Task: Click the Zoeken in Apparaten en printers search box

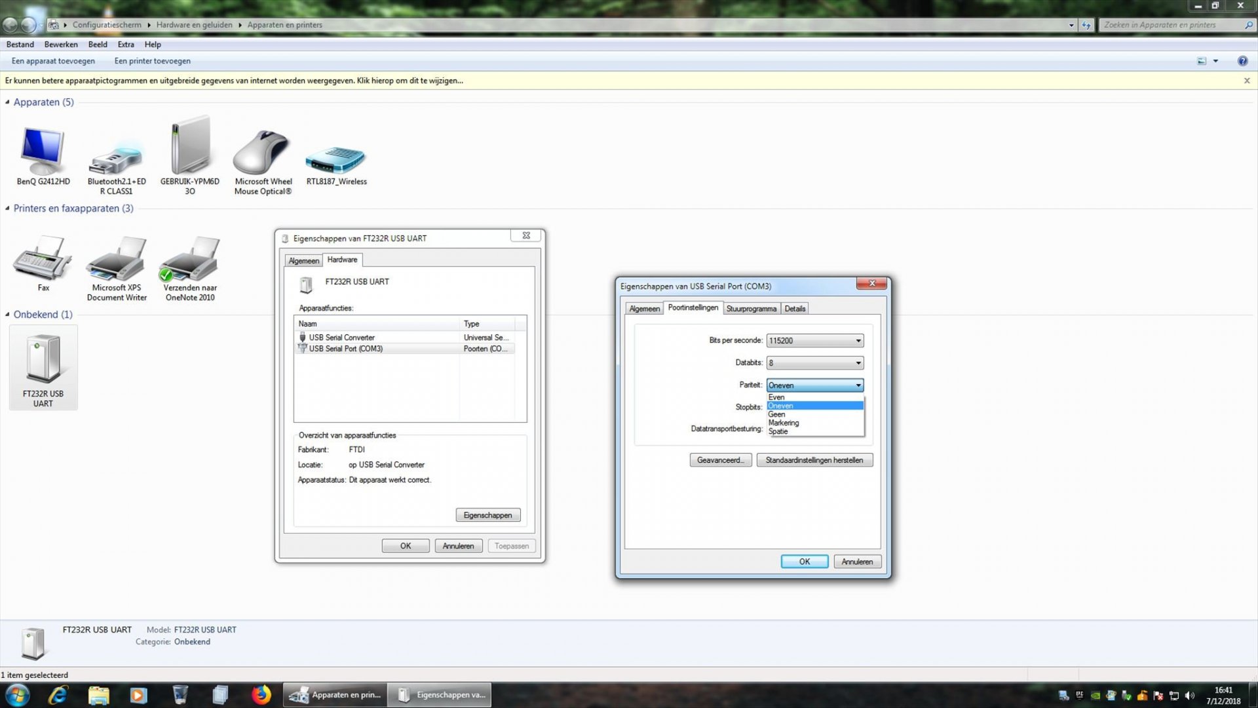Action: pos(1173,24)
